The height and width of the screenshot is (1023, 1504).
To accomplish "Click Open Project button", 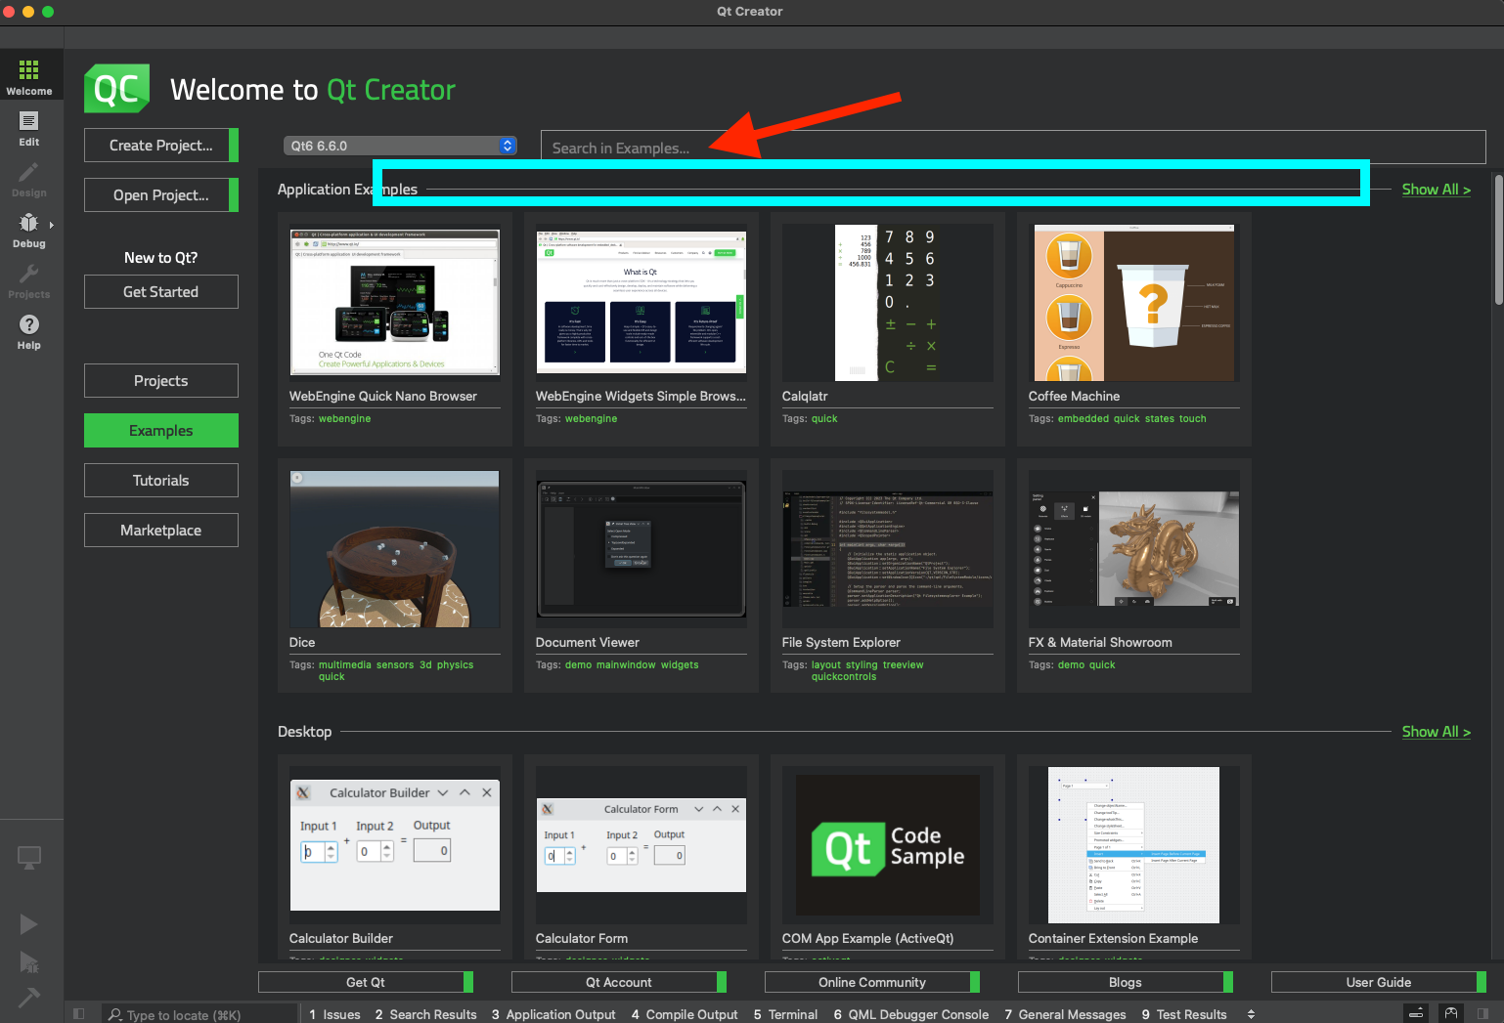I will click(x=161, y=194).
